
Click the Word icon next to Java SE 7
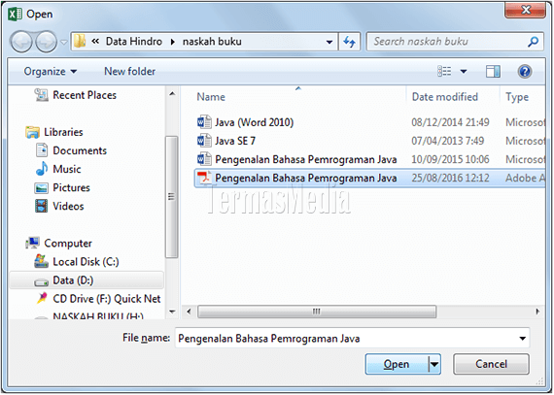tap(204, 141)
